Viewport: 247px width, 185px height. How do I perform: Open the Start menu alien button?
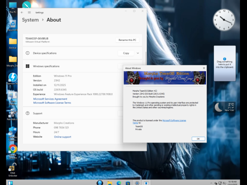point(100,183)
